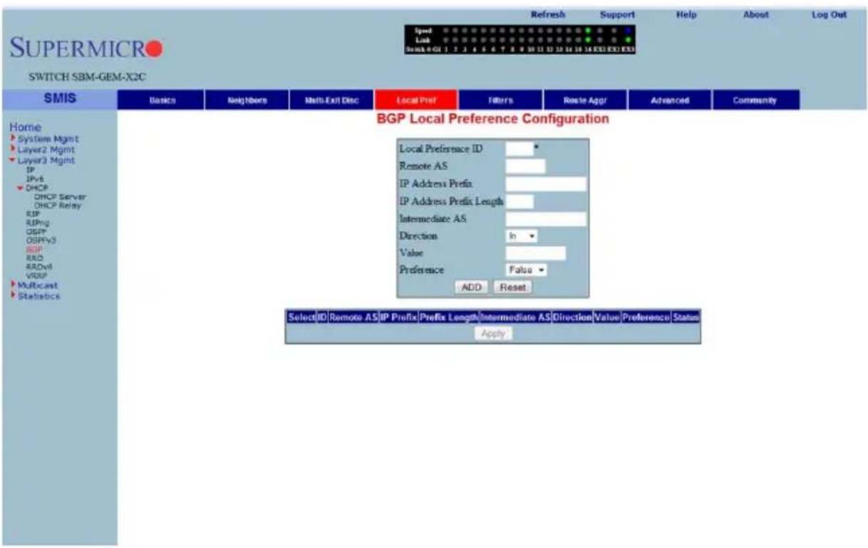Click the Apply button under the table
This screenshot has width=868, height=548.
click(x=493, y=333)
